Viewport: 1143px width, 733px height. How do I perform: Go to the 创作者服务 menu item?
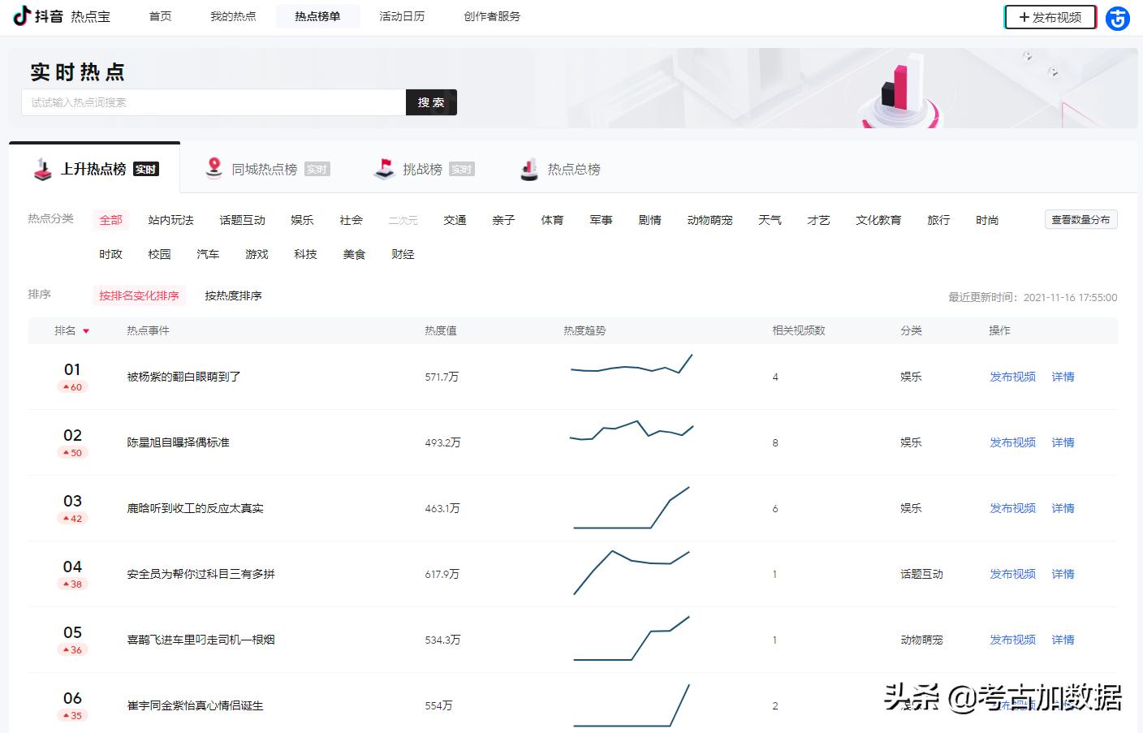pos(492,16)
